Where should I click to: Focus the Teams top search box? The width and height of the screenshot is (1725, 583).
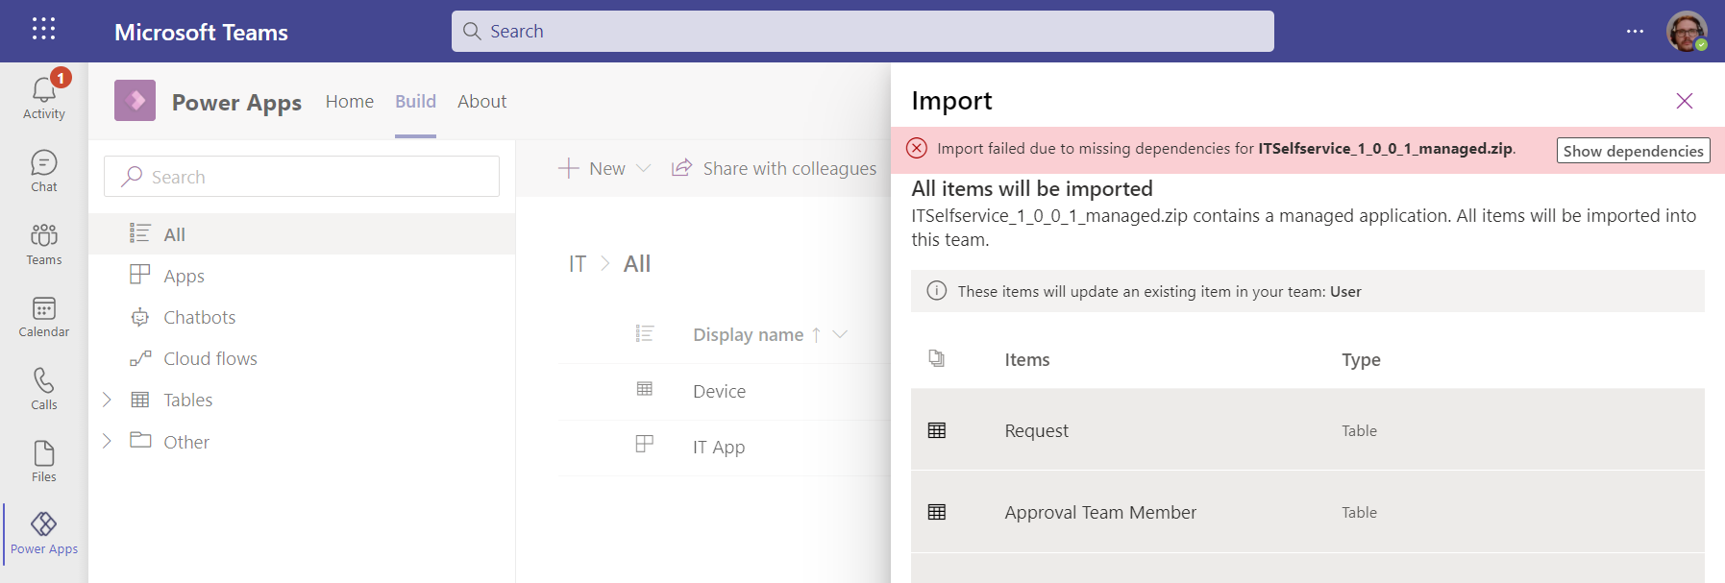click(x=863, y=31)
